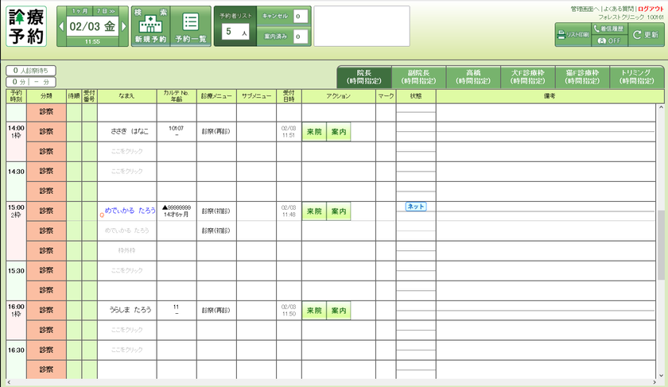The image size is (668, 387).
Task: Click the 備考 column header
Action: coord(550,96)
